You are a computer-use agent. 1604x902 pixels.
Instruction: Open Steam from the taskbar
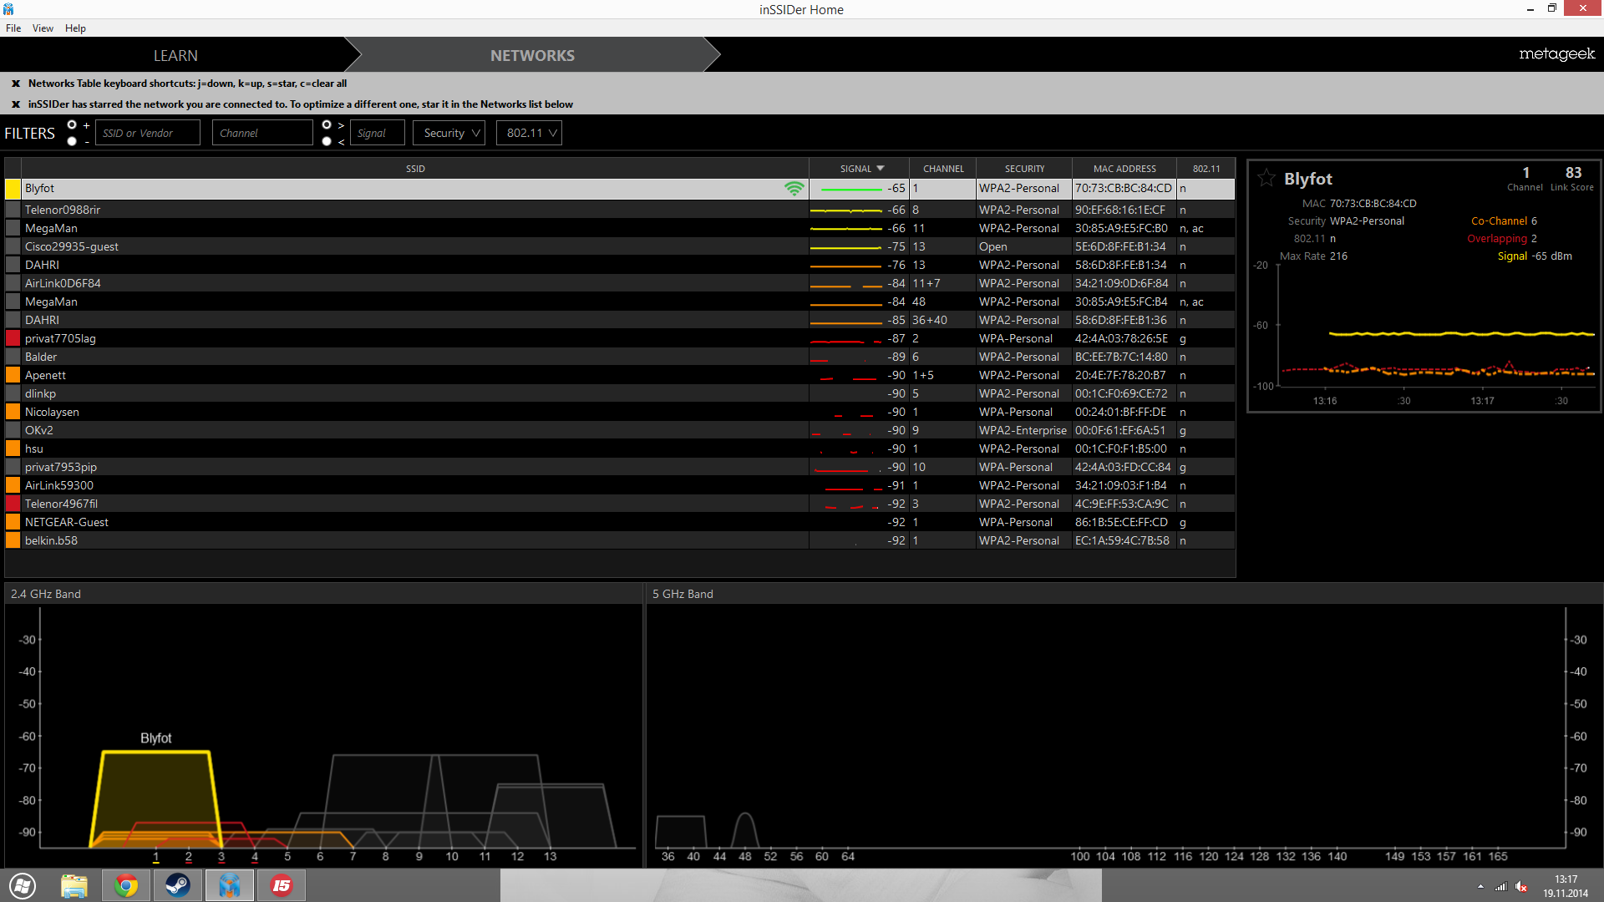coord(177,885)
